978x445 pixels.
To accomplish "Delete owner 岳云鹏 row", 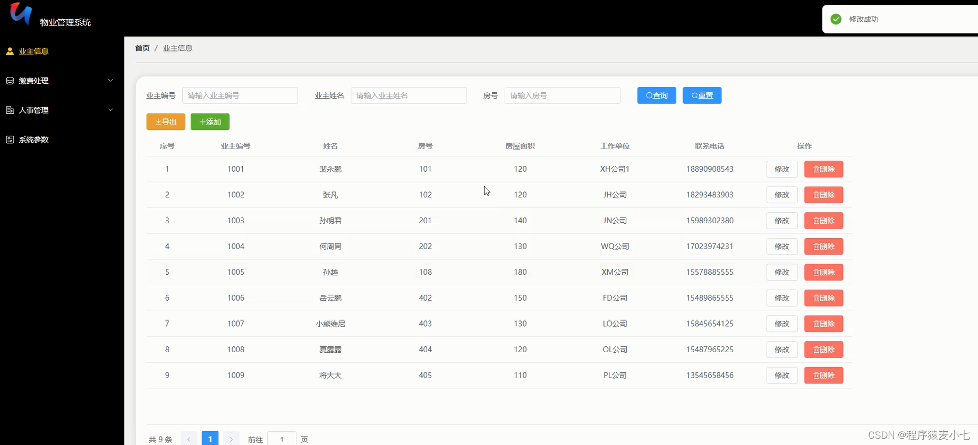I will (823, 298).
